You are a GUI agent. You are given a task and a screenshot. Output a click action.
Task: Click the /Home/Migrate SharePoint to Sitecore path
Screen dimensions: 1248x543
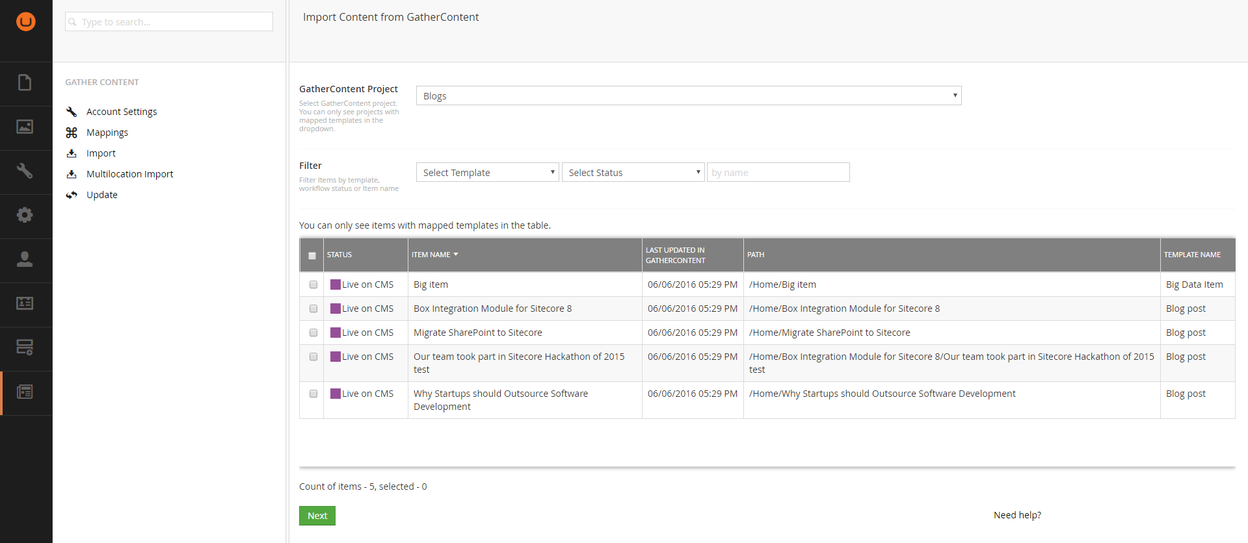(x=830, y=333)
